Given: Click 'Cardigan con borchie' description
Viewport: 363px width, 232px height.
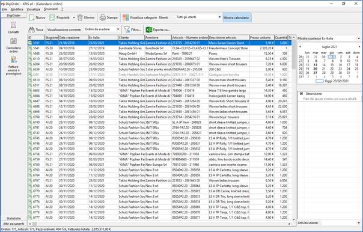Looking at the screenshot, I should 229,75.
